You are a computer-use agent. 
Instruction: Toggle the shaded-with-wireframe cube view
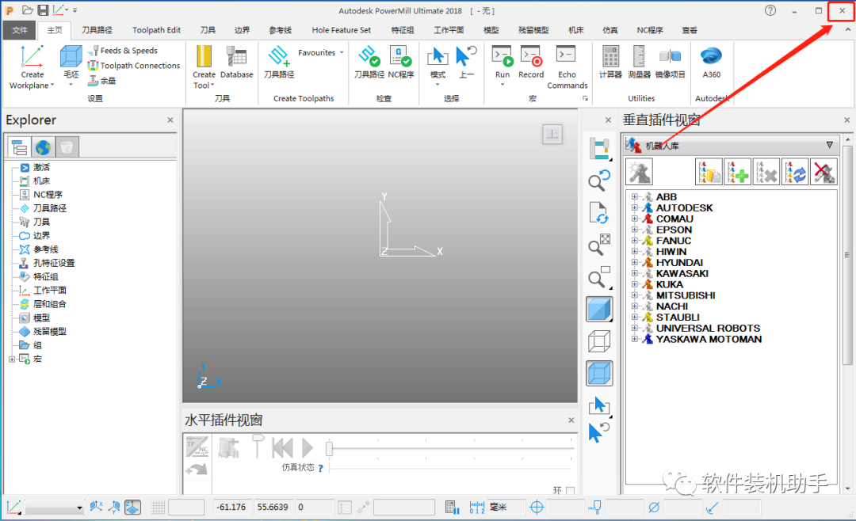599,374
